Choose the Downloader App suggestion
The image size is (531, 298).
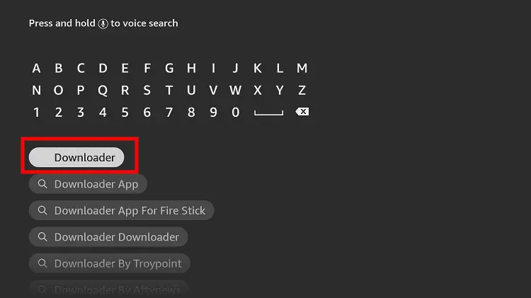pos(88,184)
